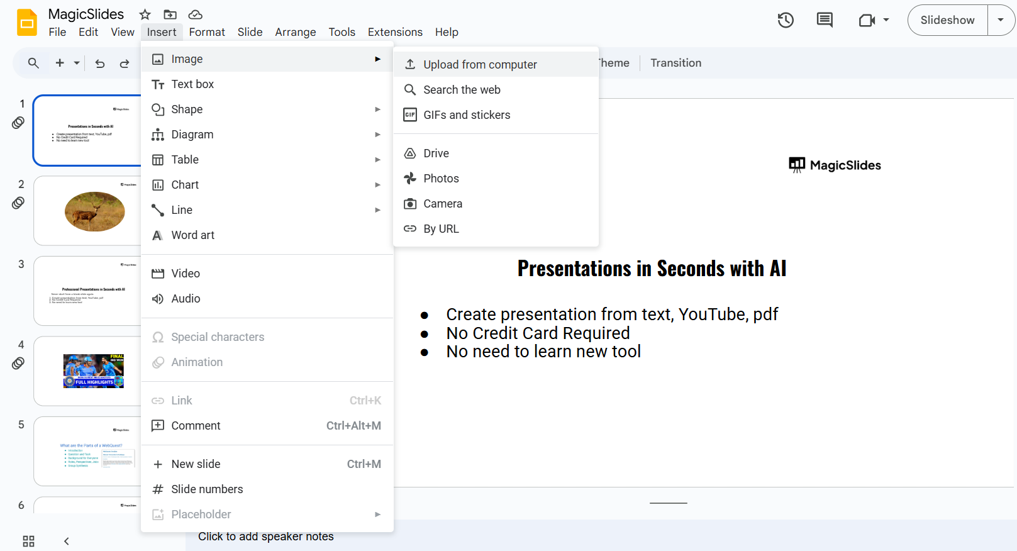Choose Slide numbers menu item
This screenshot has height=551, width=1017.
(267, 489)
